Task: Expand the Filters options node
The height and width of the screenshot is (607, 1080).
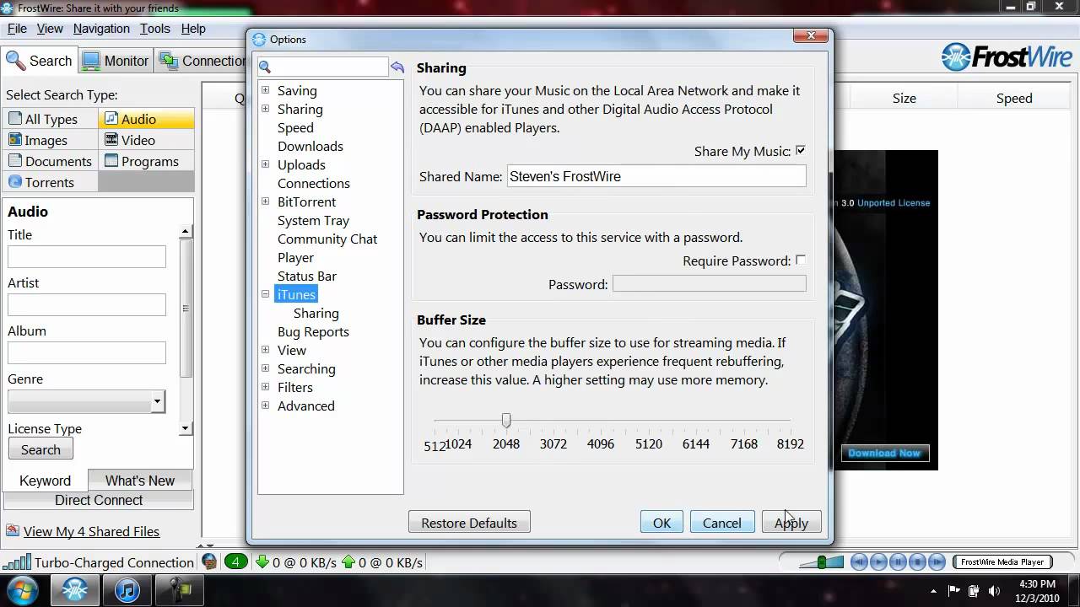Action: (265, 387)
